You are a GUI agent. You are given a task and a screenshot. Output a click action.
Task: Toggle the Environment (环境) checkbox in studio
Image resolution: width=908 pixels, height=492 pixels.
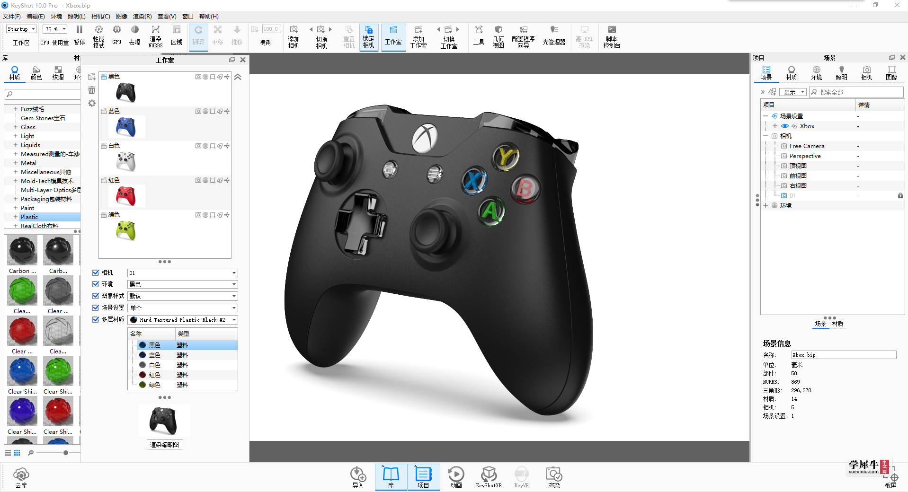[95, 284]
